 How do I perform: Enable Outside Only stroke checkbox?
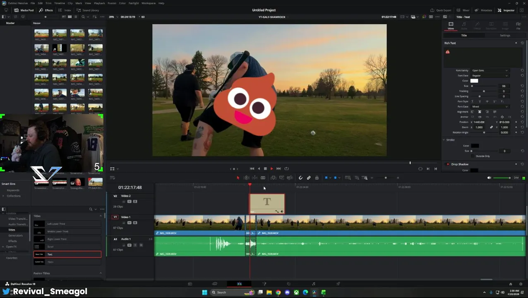click(x=473, y=156)
